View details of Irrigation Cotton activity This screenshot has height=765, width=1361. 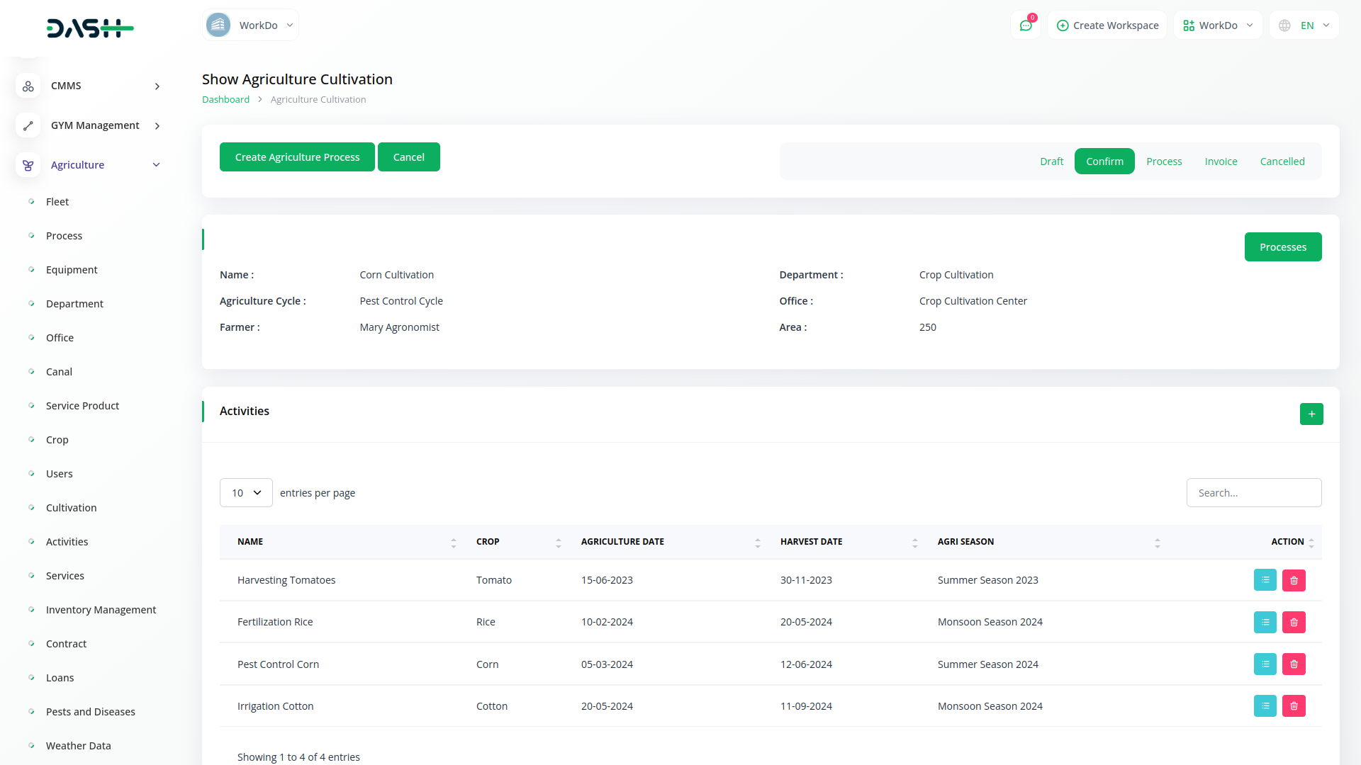1265,706
